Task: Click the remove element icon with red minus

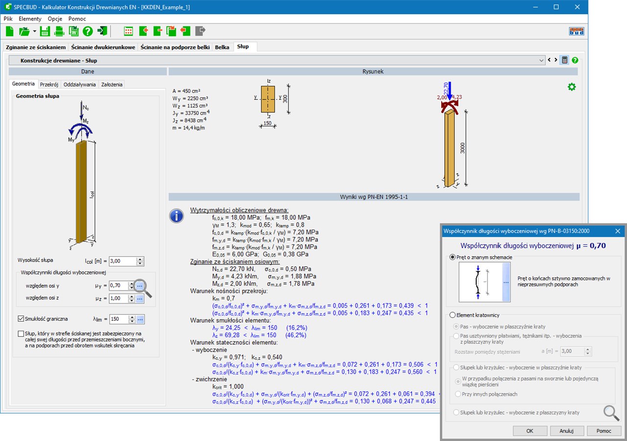Action: tap(158, 31)
